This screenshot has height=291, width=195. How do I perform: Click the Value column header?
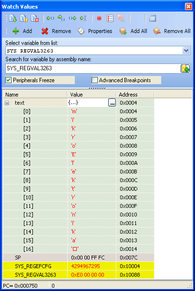[x=92, y=95]
